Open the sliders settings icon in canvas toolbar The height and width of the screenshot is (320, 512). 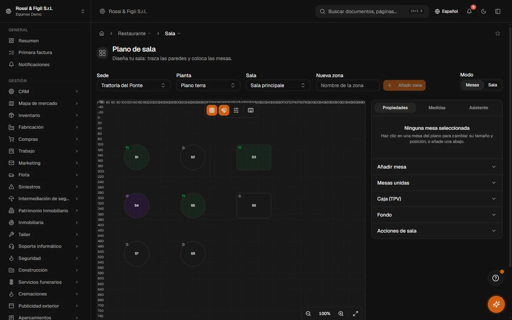click(236, 110)
